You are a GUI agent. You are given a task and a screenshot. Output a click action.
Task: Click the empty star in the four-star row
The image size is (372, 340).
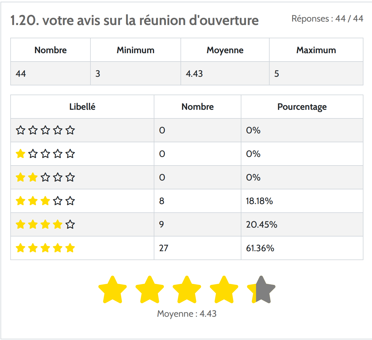pos(70,224)
